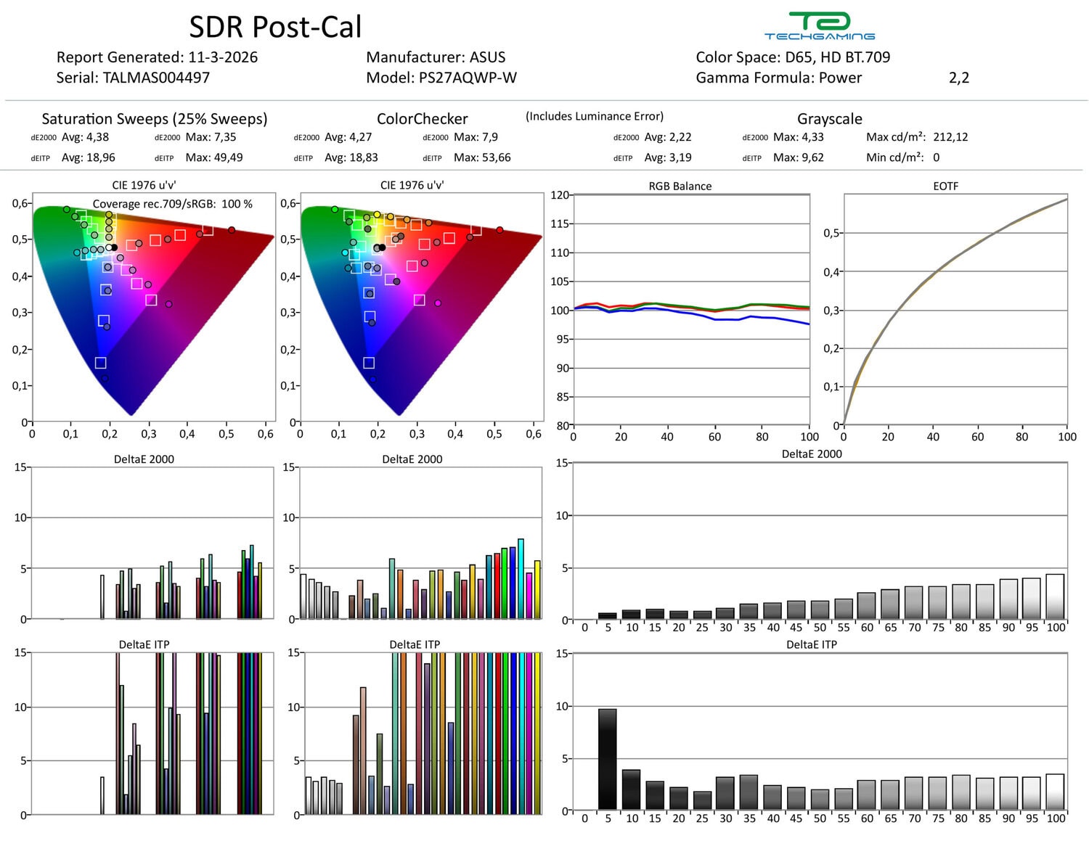Select the Report Generated date text
The width and height of the screenshot is (1089, 841).
[x=157, y=57]
